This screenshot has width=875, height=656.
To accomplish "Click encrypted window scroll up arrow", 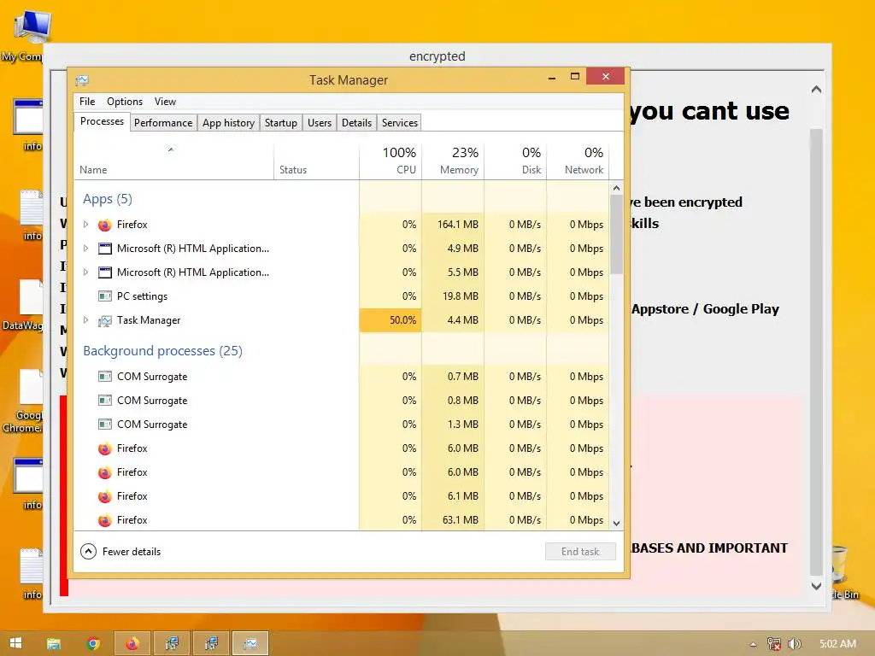I will pos(816,89).
